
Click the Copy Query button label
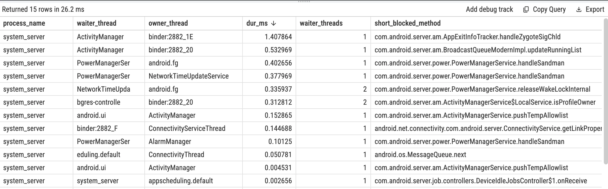[549, 9]
